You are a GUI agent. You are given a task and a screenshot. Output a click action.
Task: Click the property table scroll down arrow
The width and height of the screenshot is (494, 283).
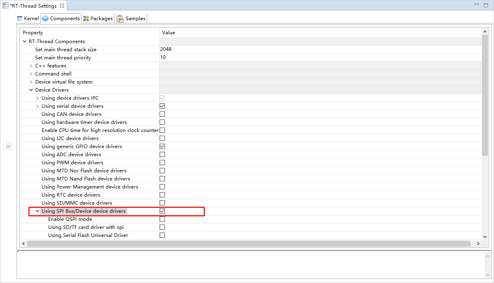tap(485, 237)
